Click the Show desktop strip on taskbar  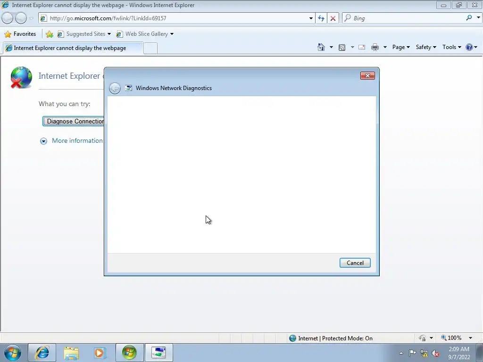480,353
